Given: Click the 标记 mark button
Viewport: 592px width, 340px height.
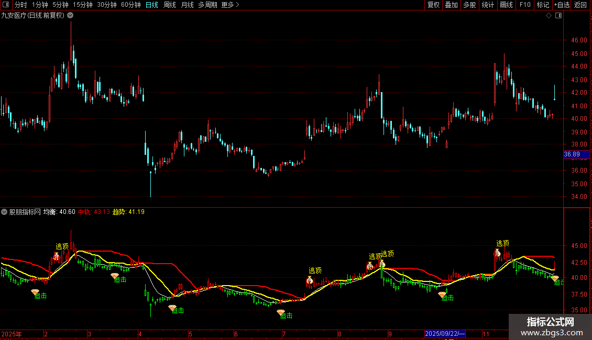Looking at the screenshot, I should point(543,5).
